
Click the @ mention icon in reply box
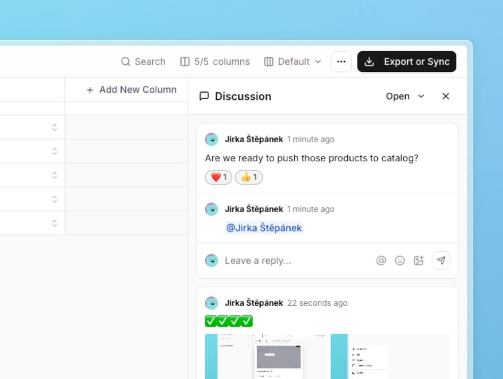(x=381, y=261)
